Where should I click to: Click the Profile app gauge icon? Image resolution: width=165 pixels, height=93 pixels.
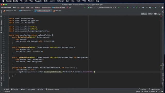134,7
